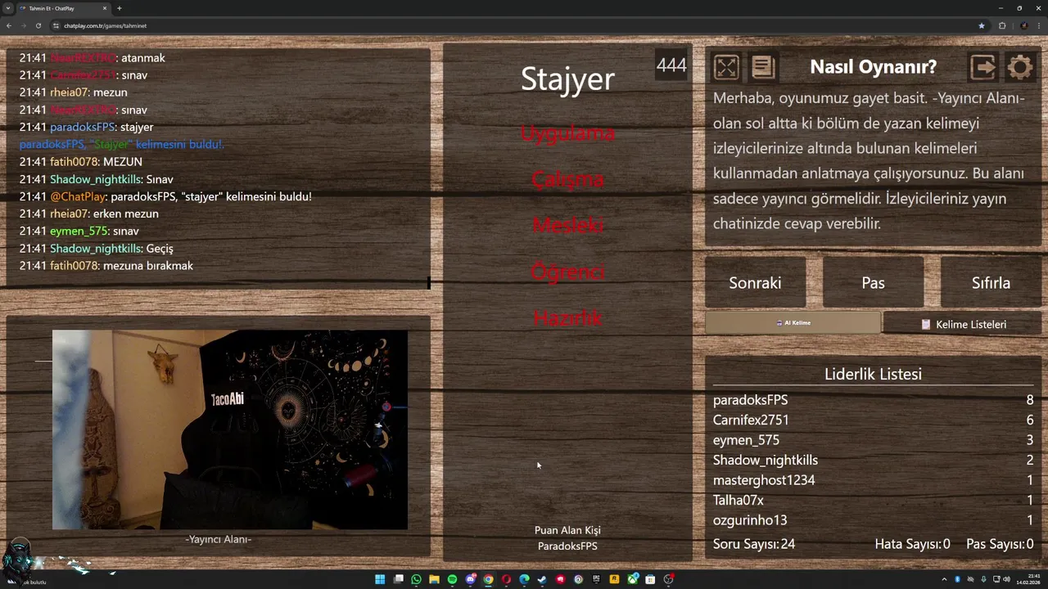Screen dimensions: 1048x589
Task: Click the forbidden word Çalışma
Action: [x=567, y=179]
